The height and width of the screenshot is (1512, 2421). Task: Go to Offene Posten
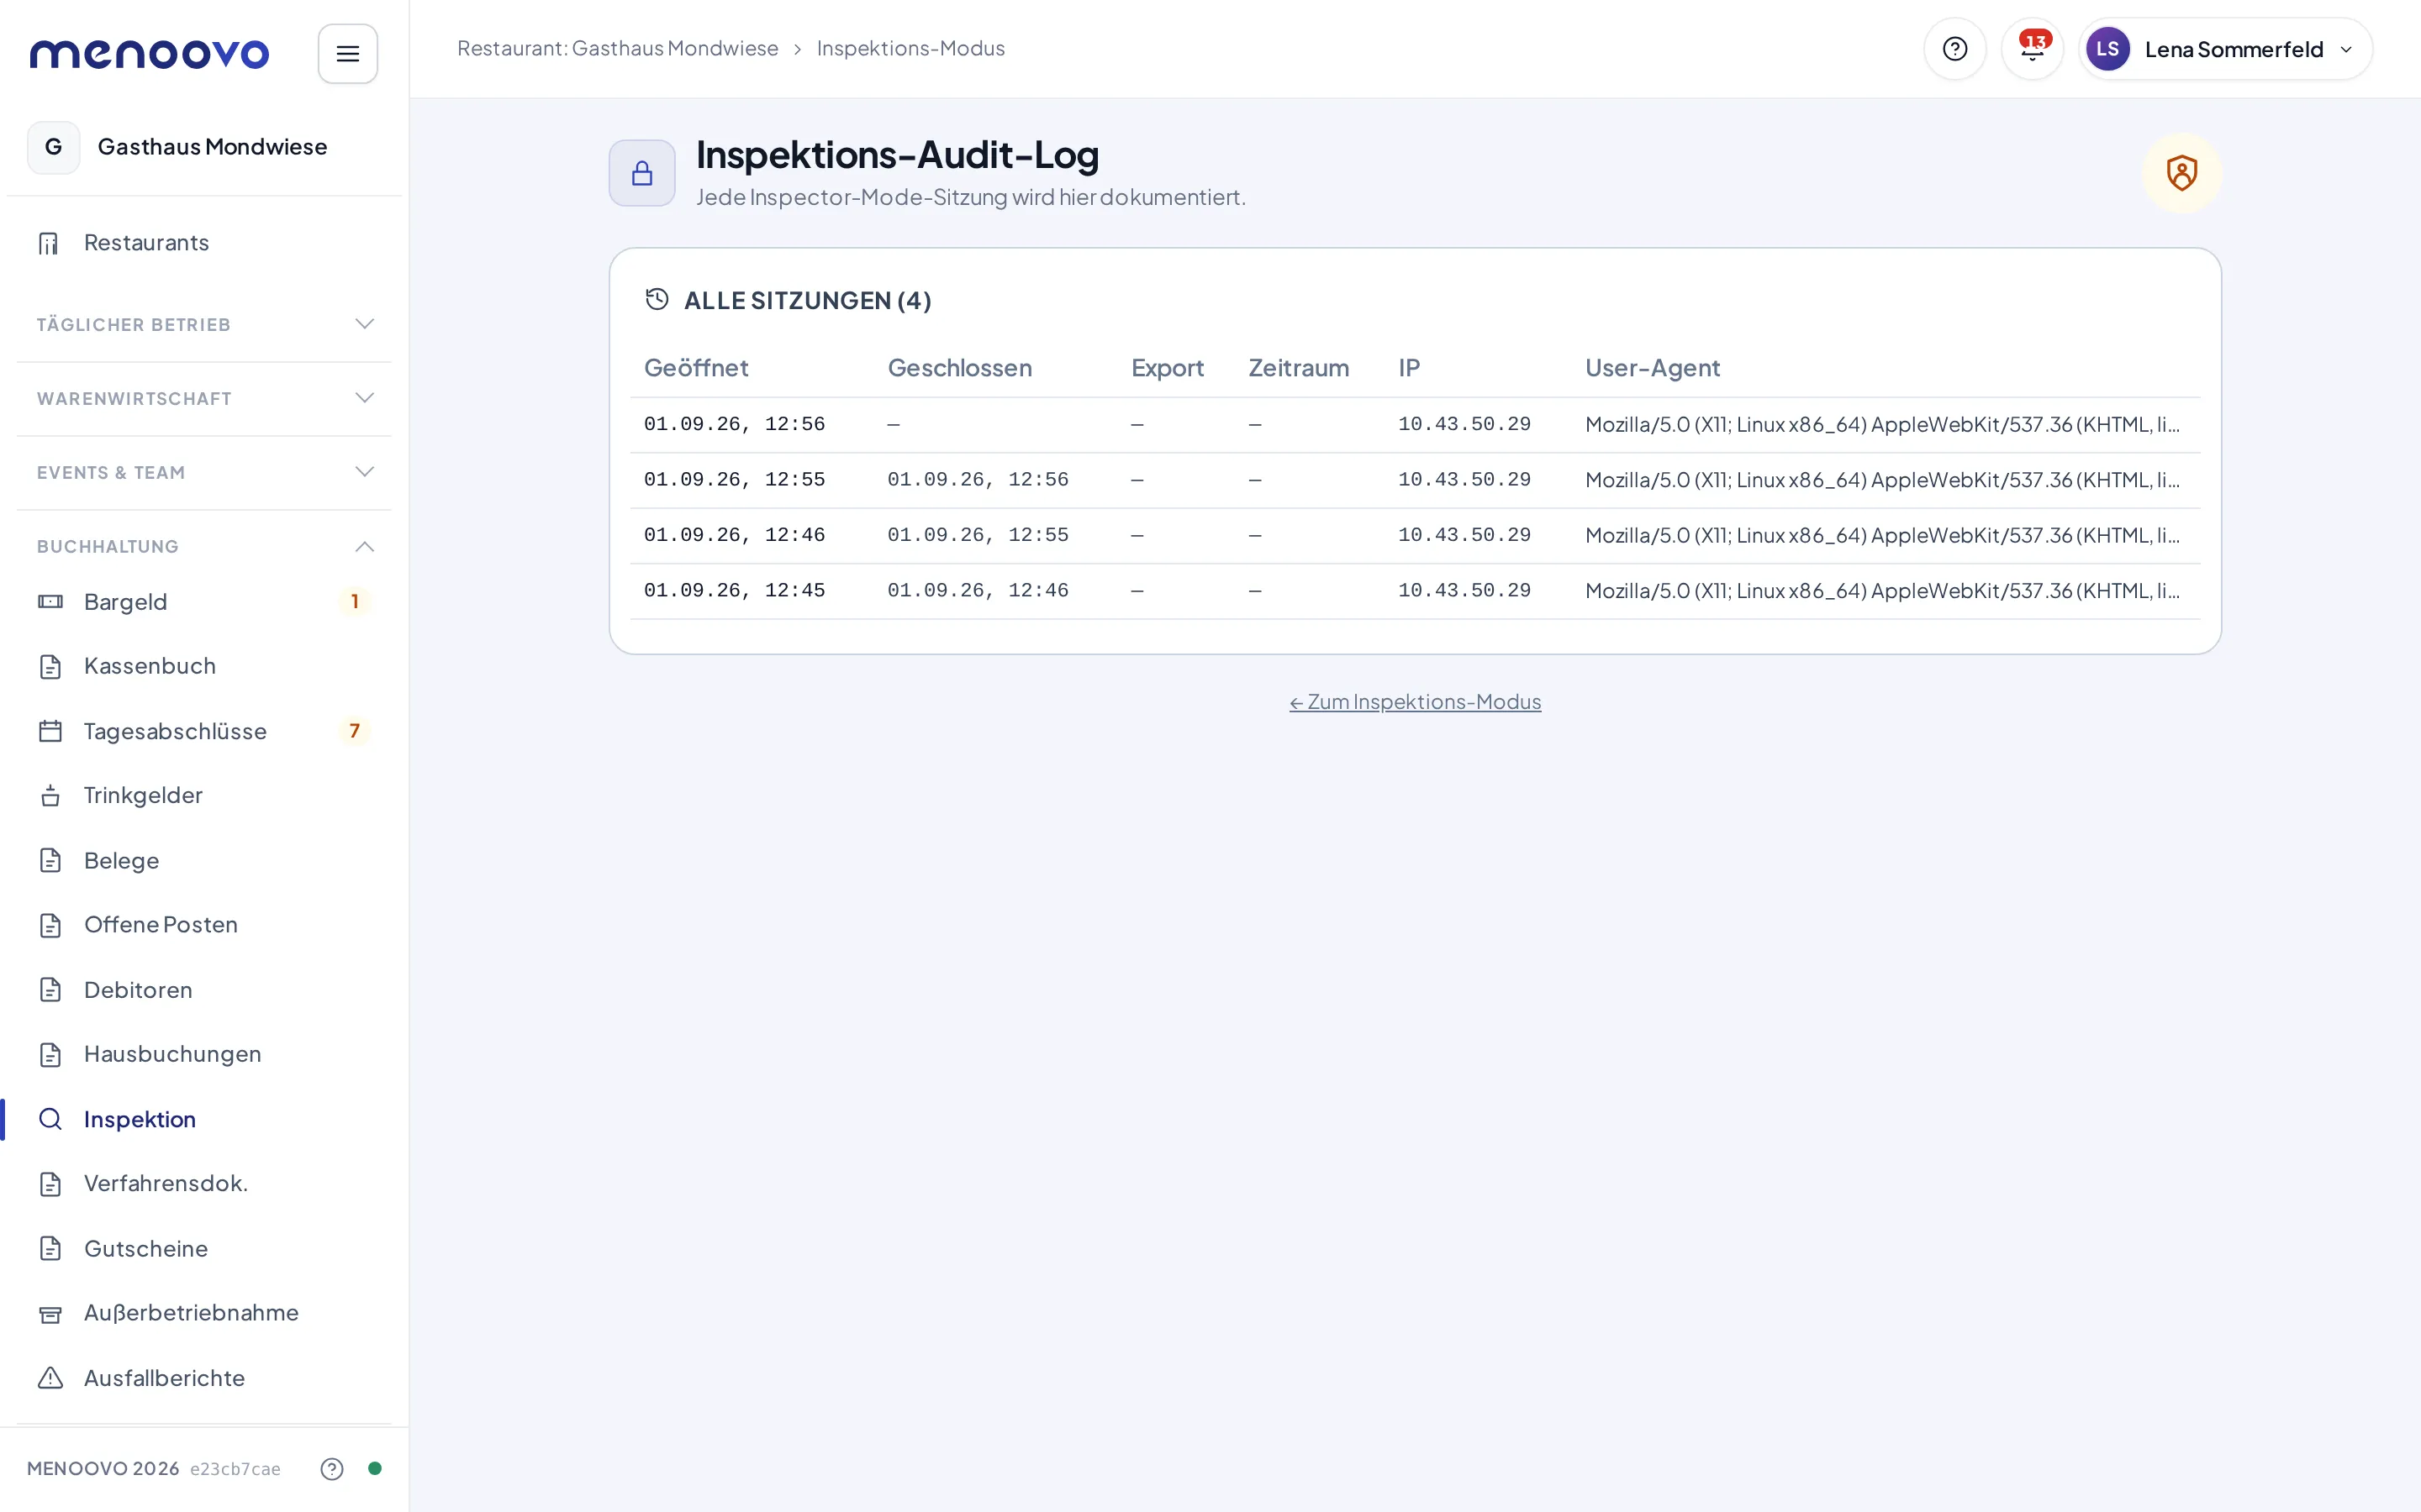[204, 925]
